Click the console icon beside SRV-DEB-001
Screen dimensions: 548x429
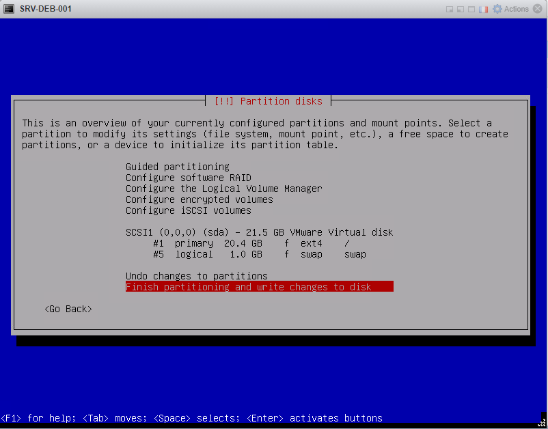(x=9, y=9)
